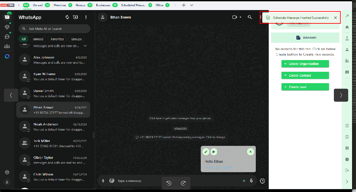The width and height of the screenshot is (356, 192).
Task: Edit the scheduled 'Hello Ethan' message with the pencil icon
Action: click(x=206, y=152)
